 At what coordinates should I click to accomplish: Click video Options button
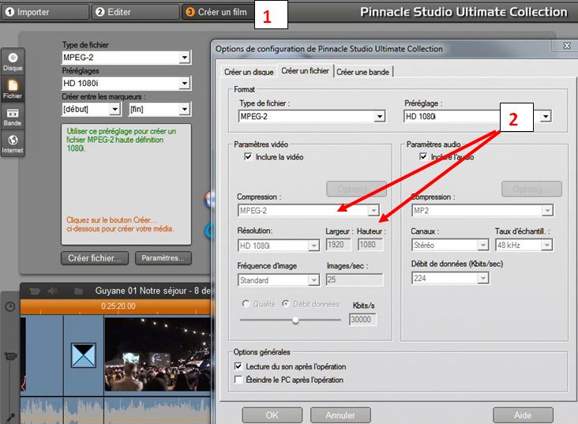click(356, 189)
